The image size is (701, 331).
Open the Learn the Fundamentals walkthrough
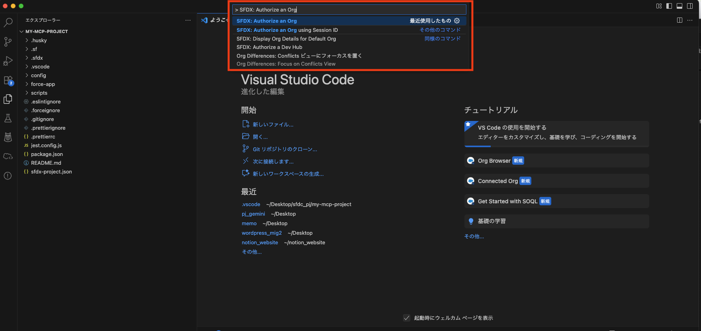point(556,221)
